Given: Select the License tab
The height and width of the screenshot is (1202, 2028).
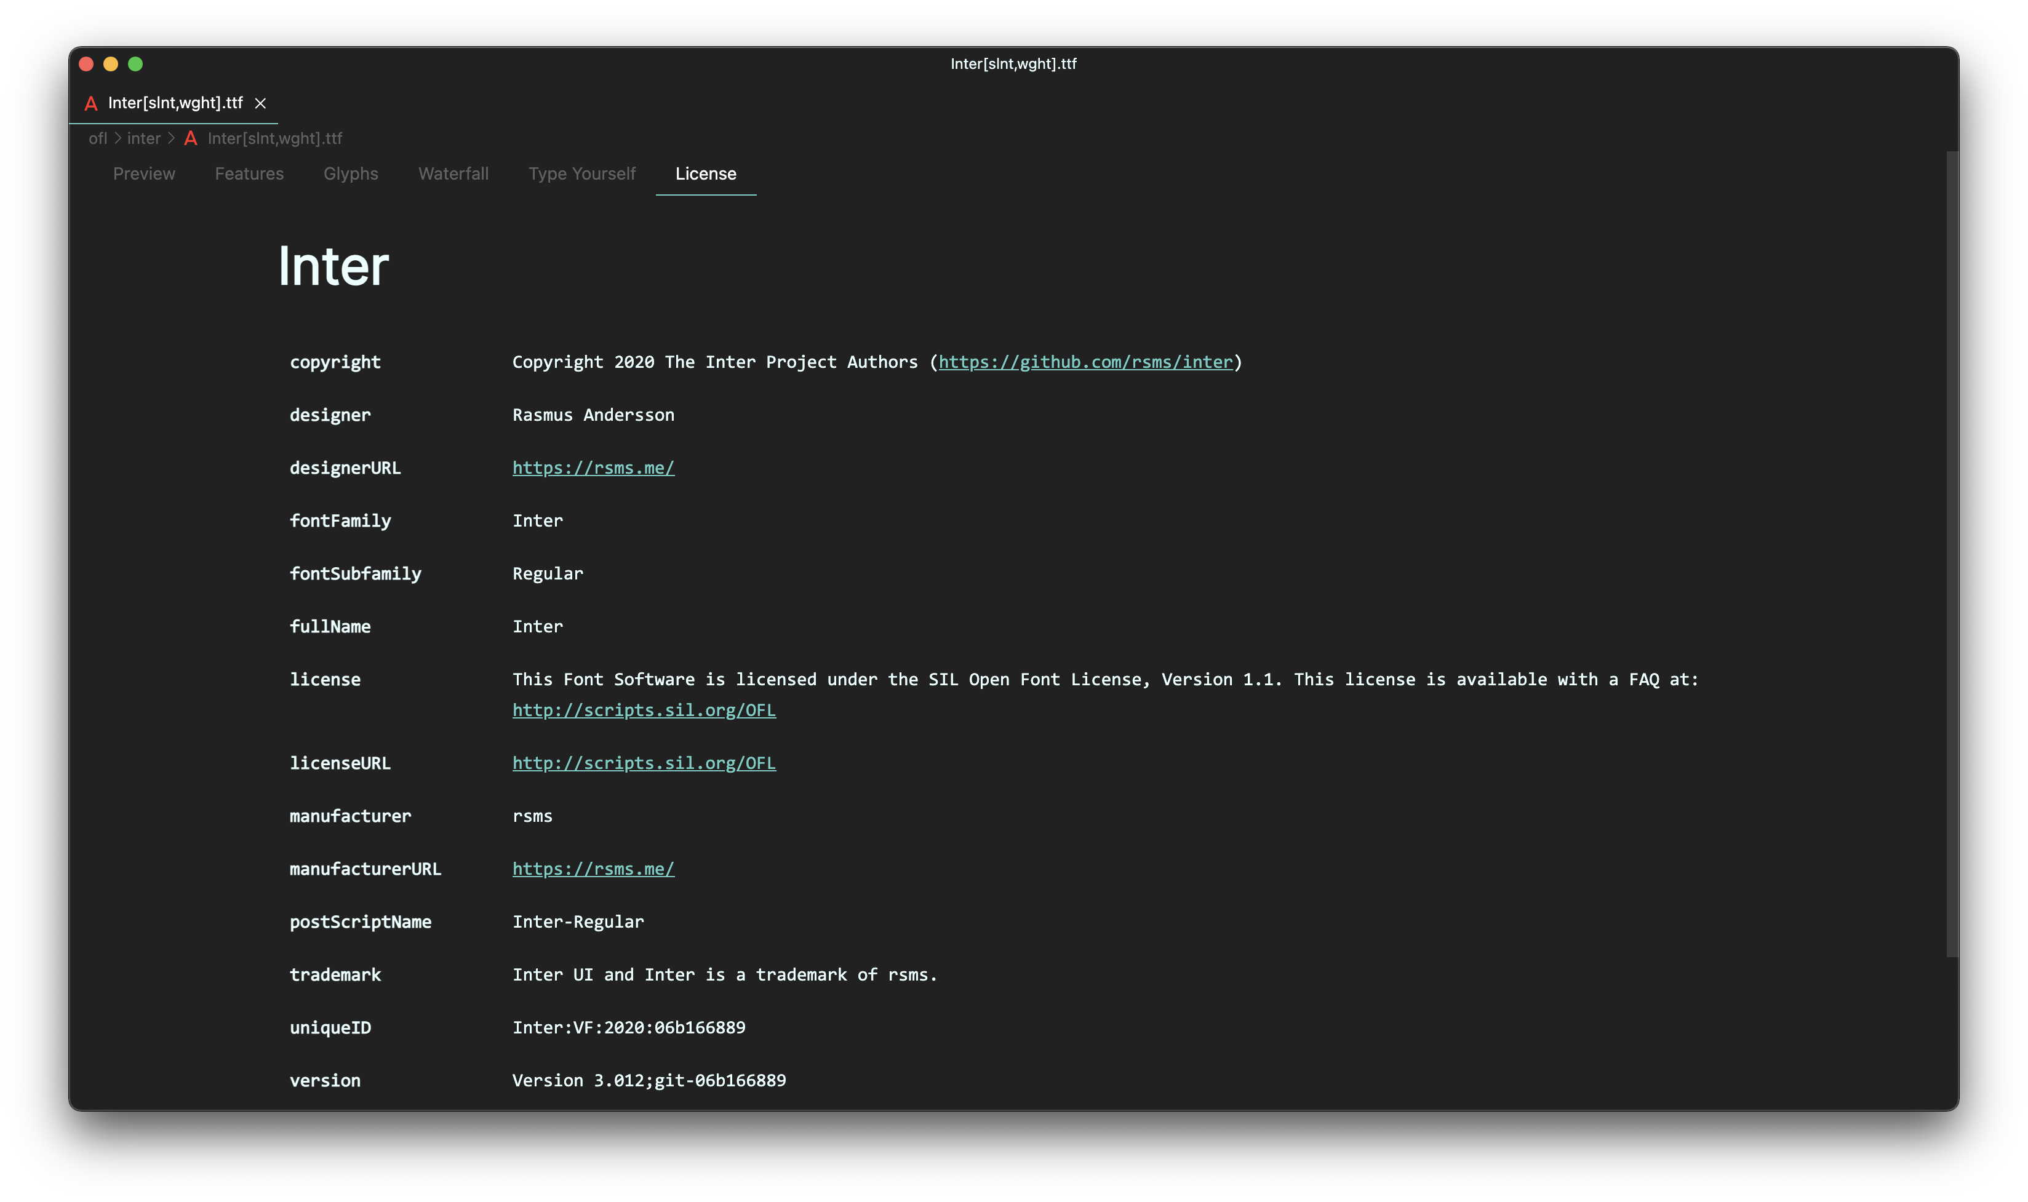Looking at the screenshot, I should point(705,173).
